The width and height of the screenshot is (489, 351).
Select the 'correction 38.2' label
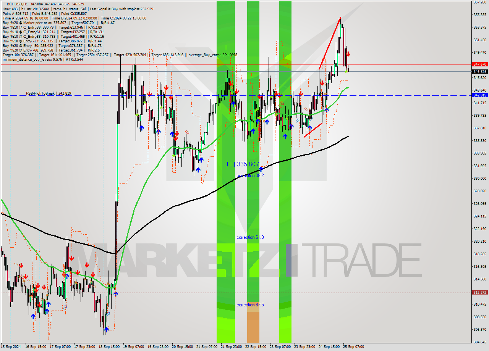tap(250, 175)
